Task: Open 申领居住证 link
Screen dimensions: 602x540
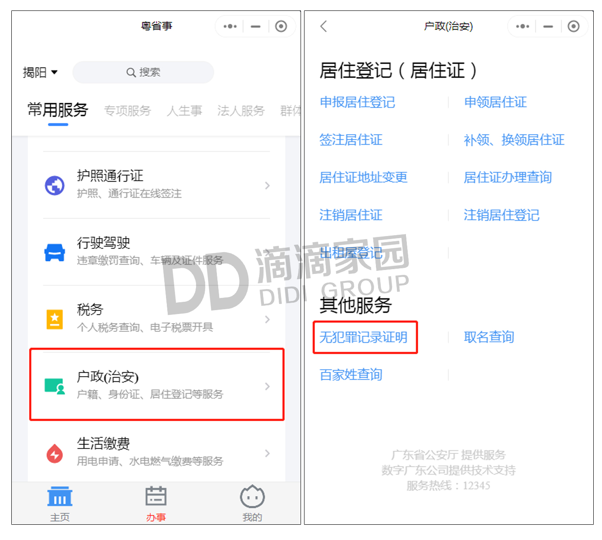Action: click(495, 102)
